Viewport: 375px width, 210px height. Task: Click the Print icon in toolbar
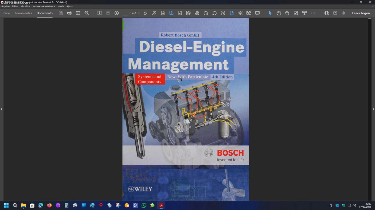pyautogui.click(x=69, y=13)
